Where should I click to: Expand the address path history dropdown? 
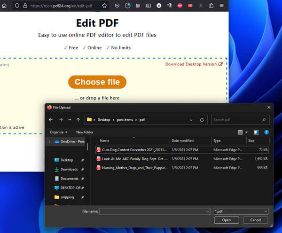pos(191,120)
